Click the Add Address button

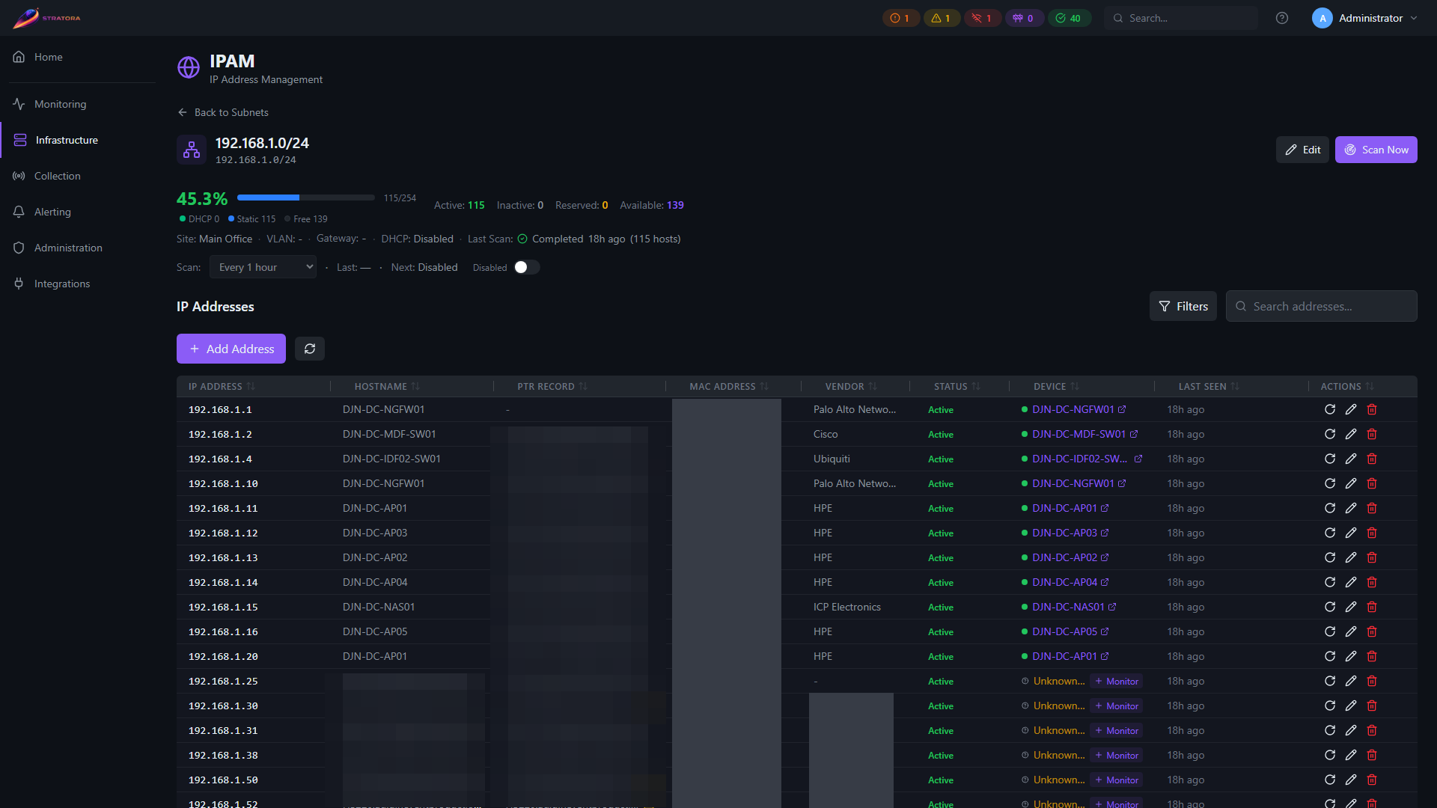(231, 349)
